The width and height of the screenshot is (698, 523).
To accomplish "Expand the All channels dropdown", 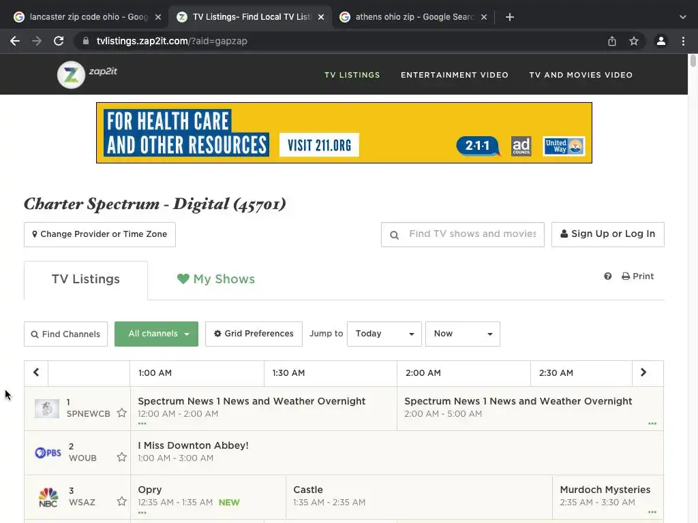I will [x=156, y=334].
